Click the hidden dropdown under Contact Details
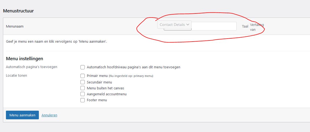Screen dimensions: 310x132 (x=178, y=29)
